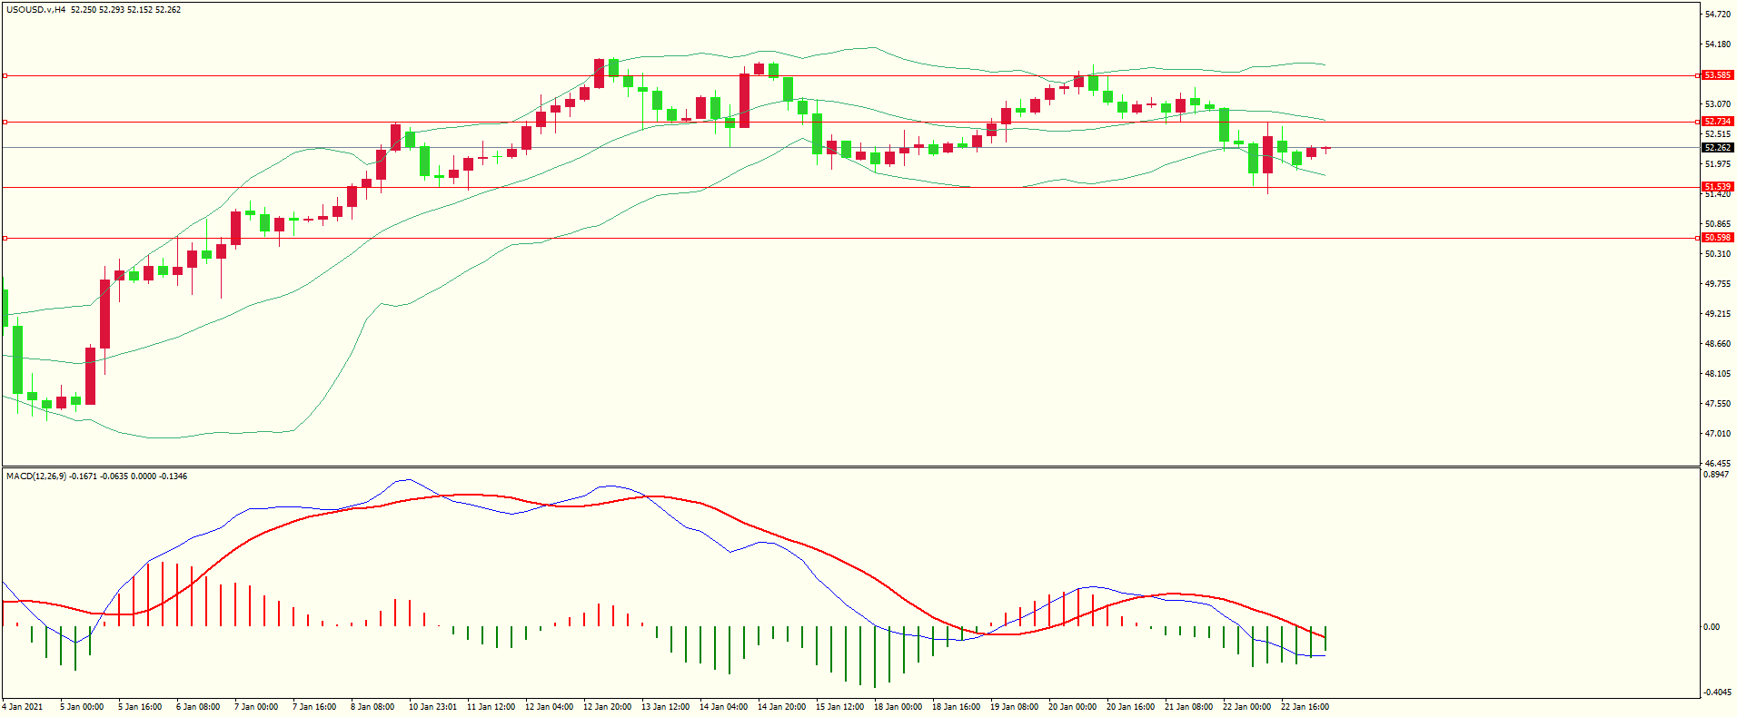Click the MACD scale zero level 0.00
1737x717 pixels.
coord(1712,627)
